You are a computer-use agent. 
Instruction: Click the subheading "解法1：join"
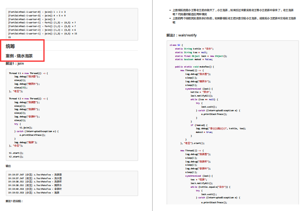click(x=15, y=63)
